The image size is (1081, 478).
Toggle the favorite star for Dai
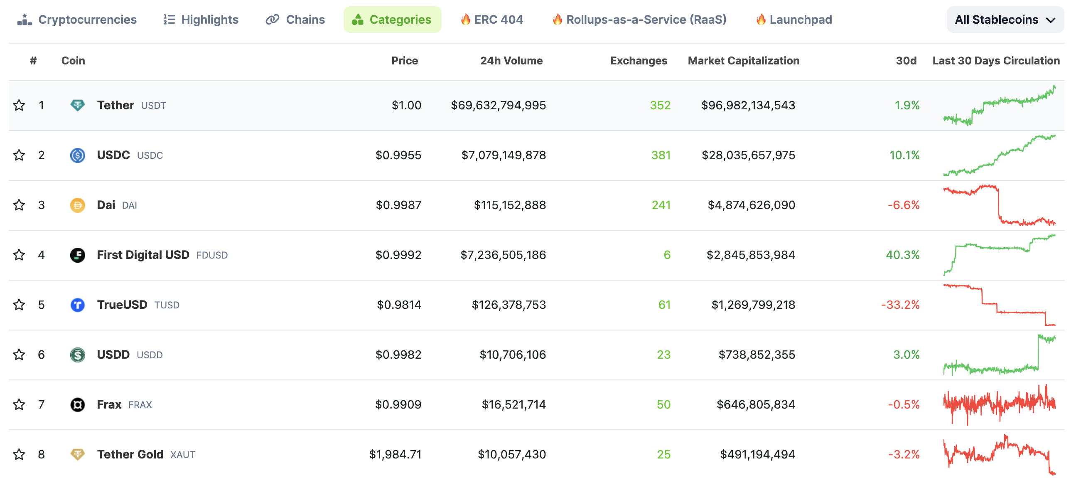[x=19, y=205]
